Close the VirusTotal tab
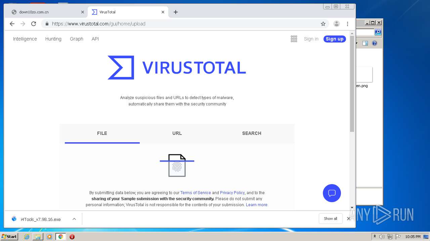This screenshot has width=430, height=241. (163, 12)
